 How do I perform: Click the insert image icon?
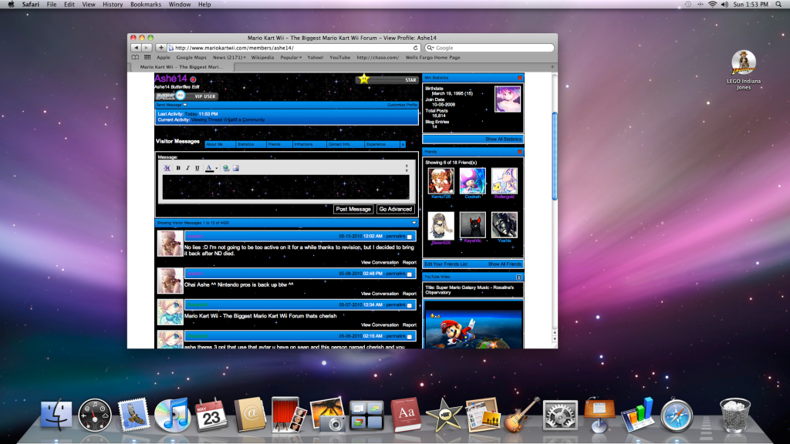[x=235, y=168]
